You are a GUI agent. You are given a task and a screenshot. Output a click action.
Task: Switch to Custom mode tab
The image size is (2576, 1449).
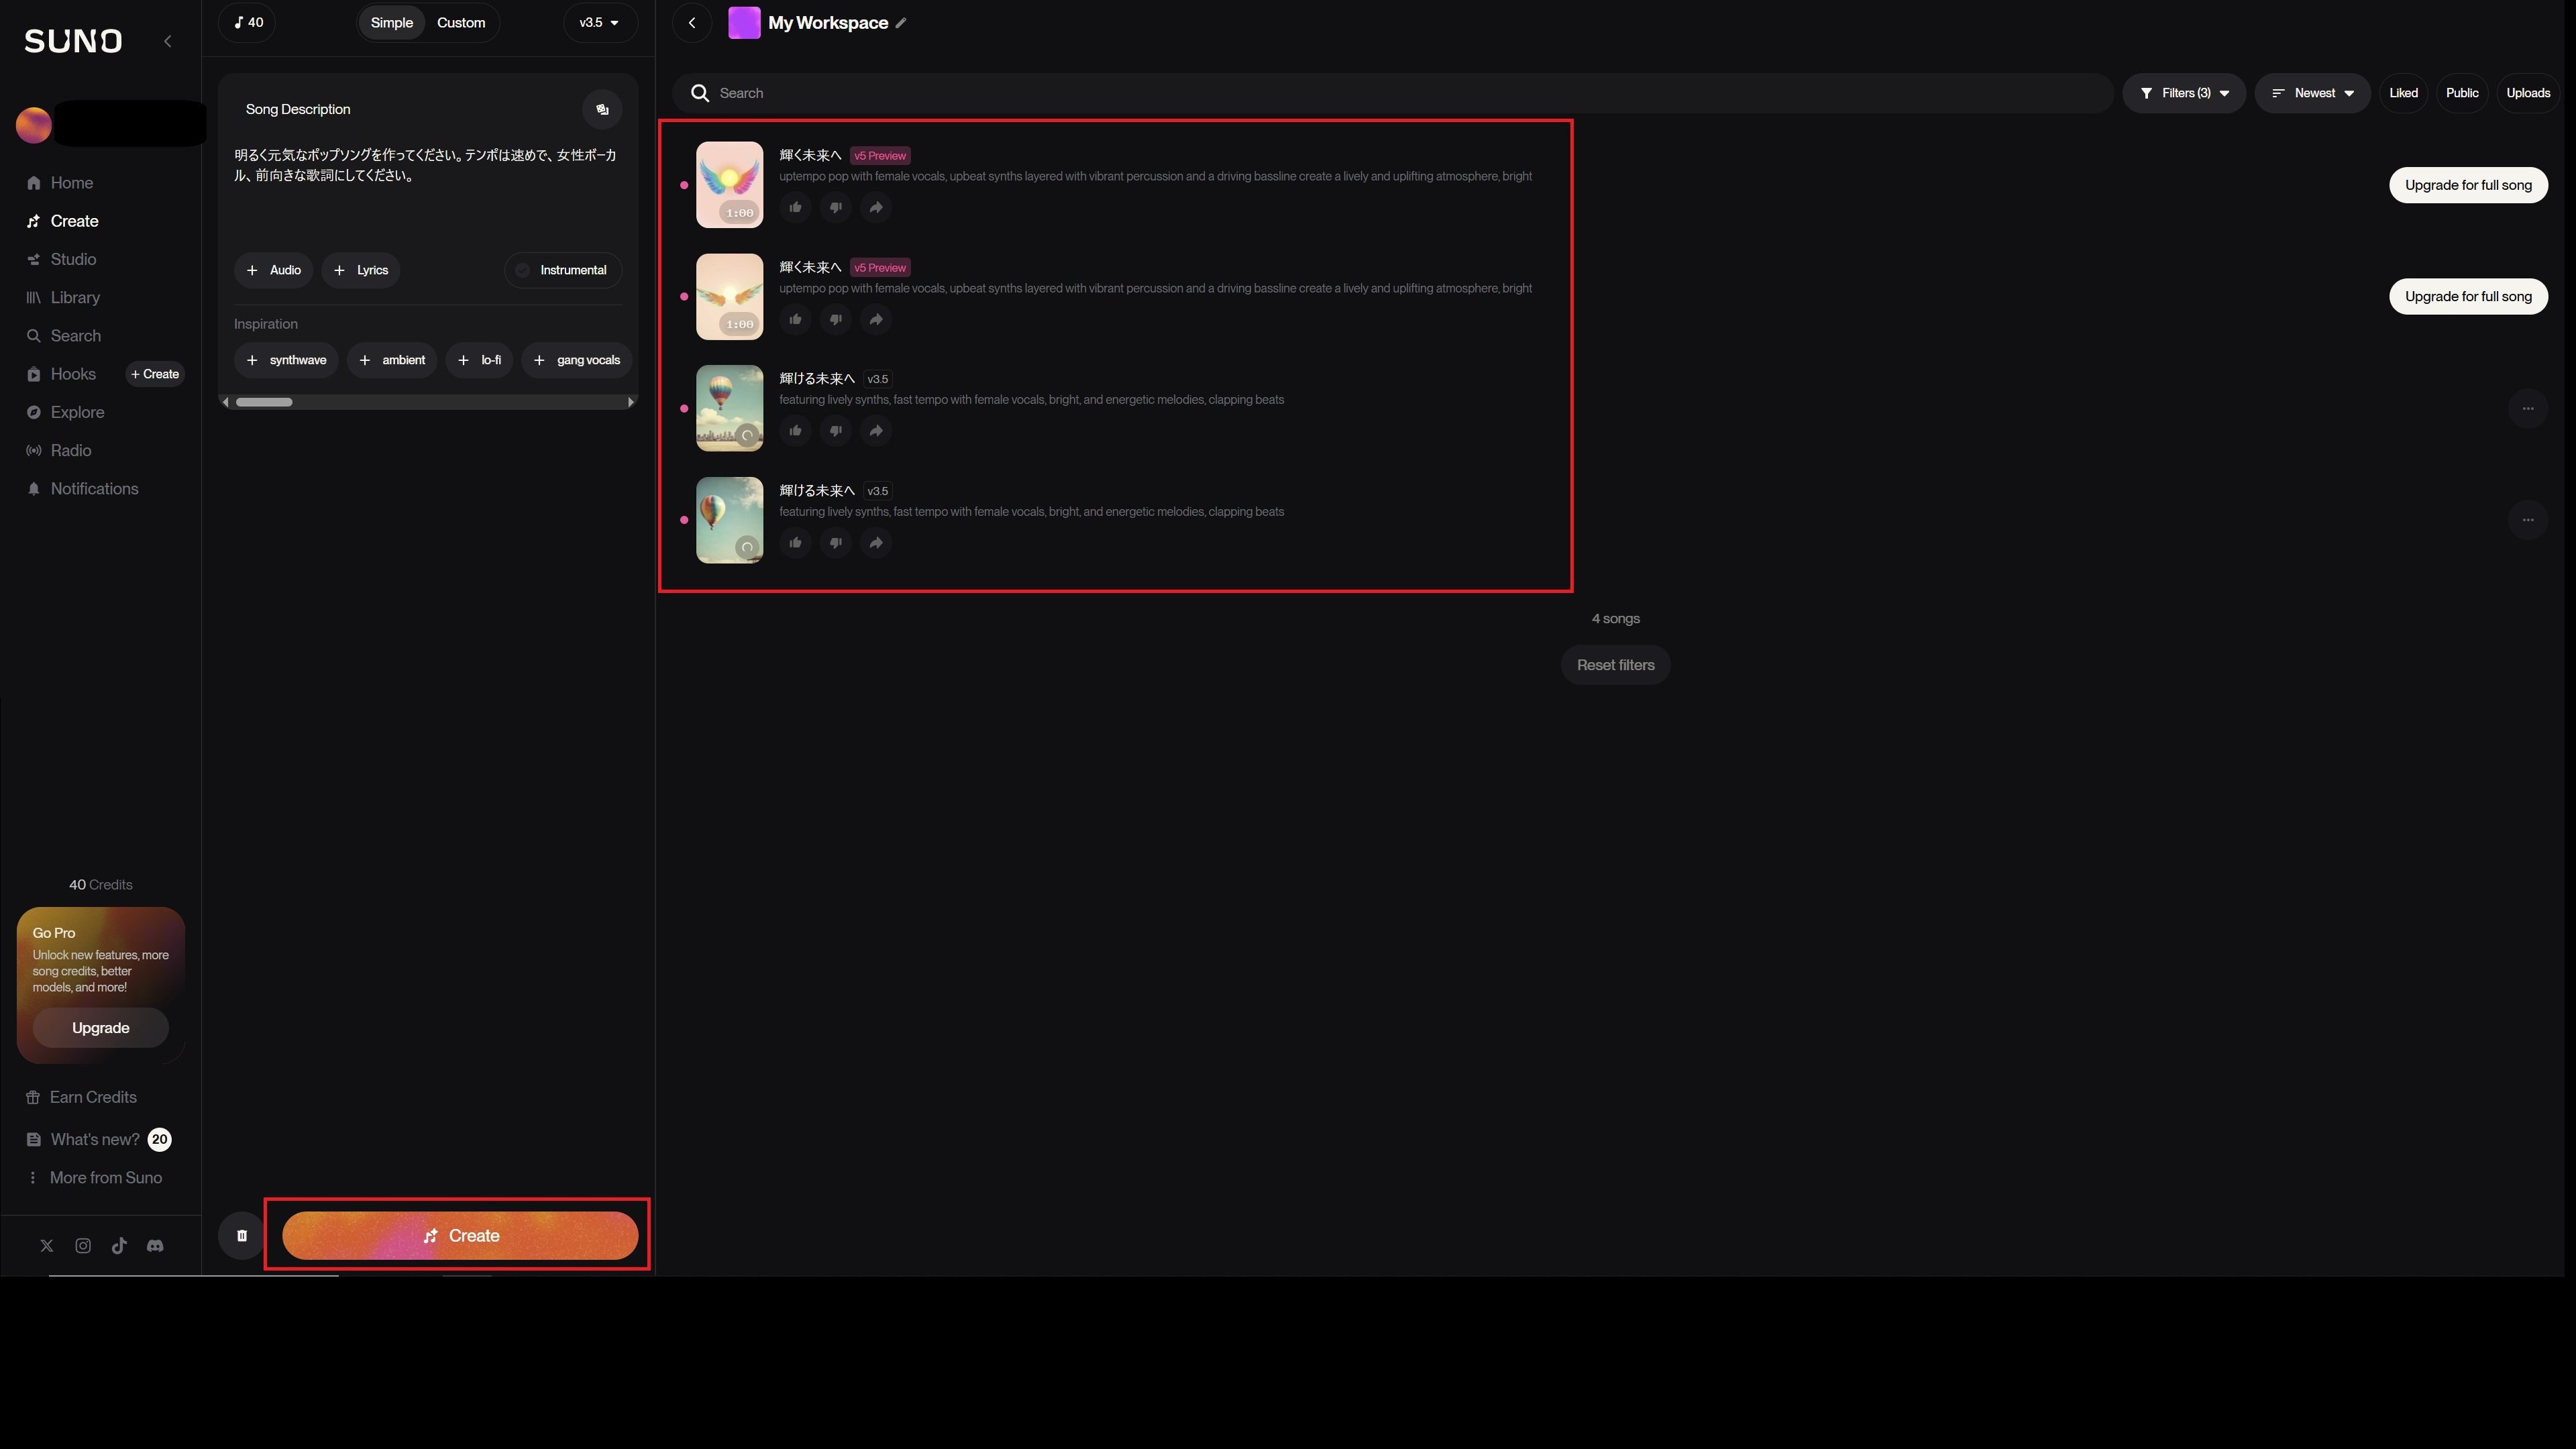461,22
